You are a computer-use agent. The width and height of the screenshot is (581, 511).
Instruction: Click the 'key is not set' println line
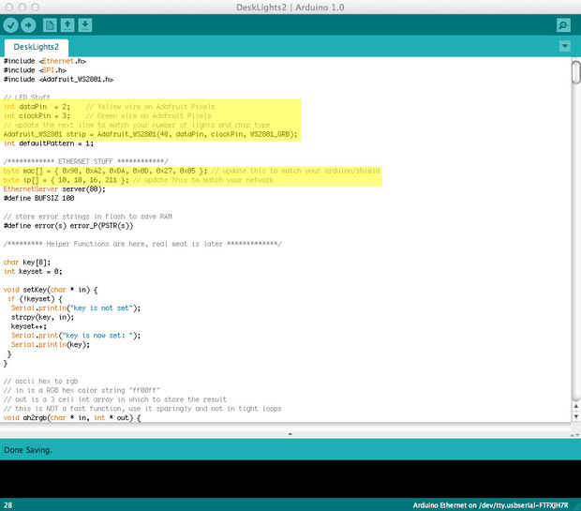click(x=76, y=308)
